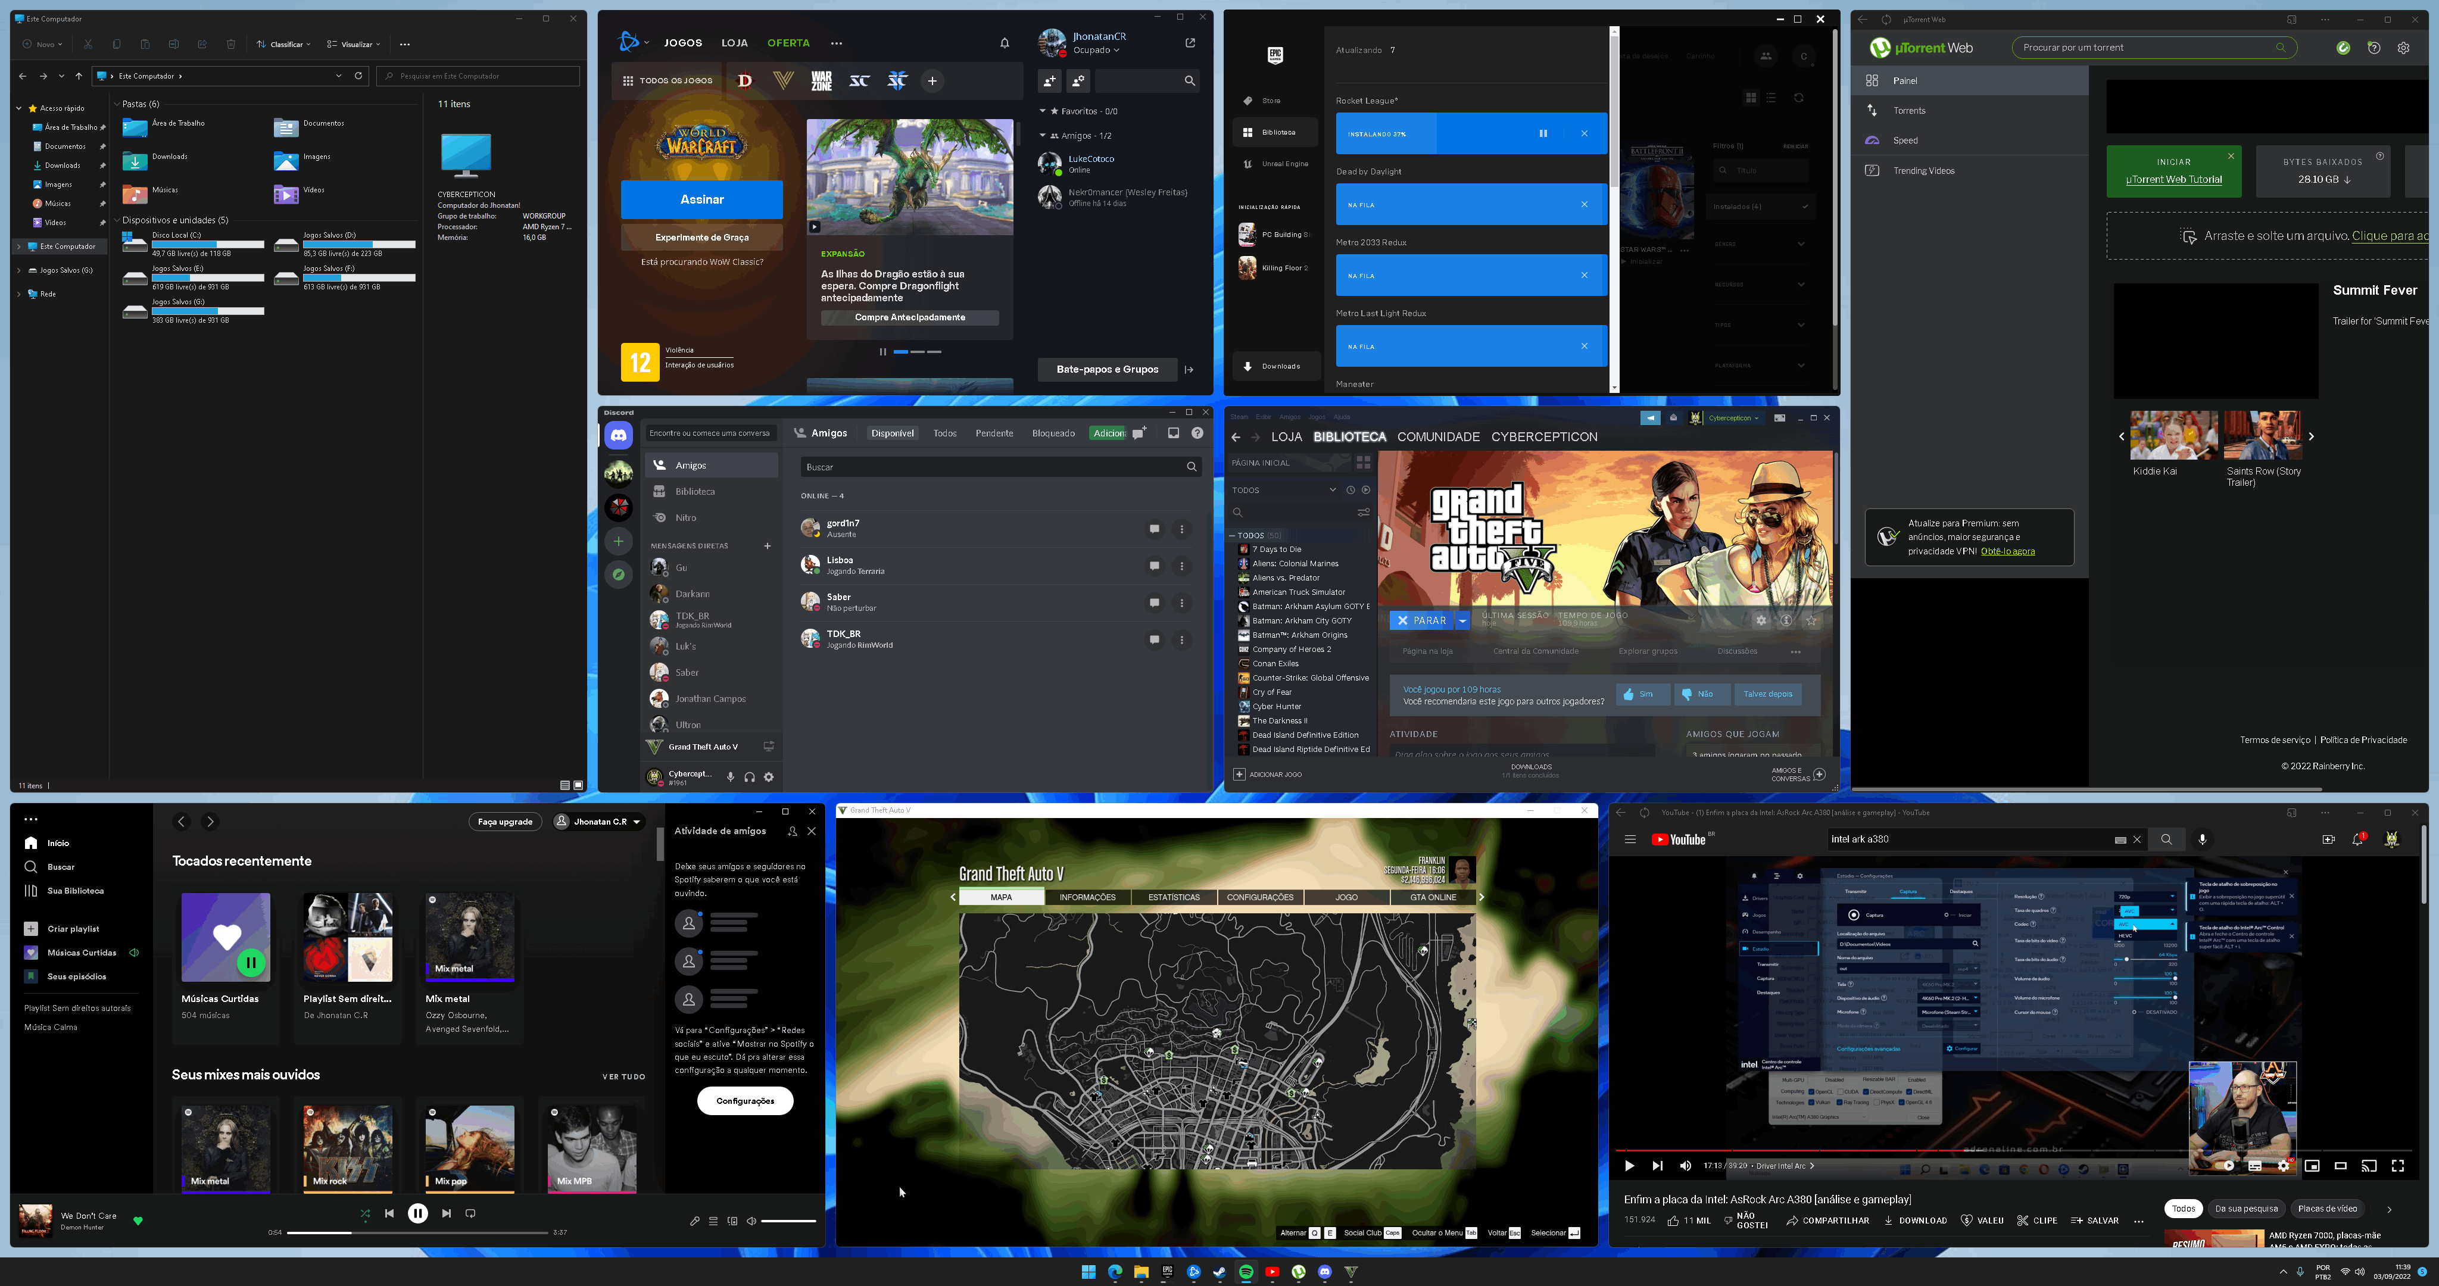The height and width of the screenshot is (1286, 2439).
Task: Click Sim to recommend GTA V
Action: [x=1643, y=694]
